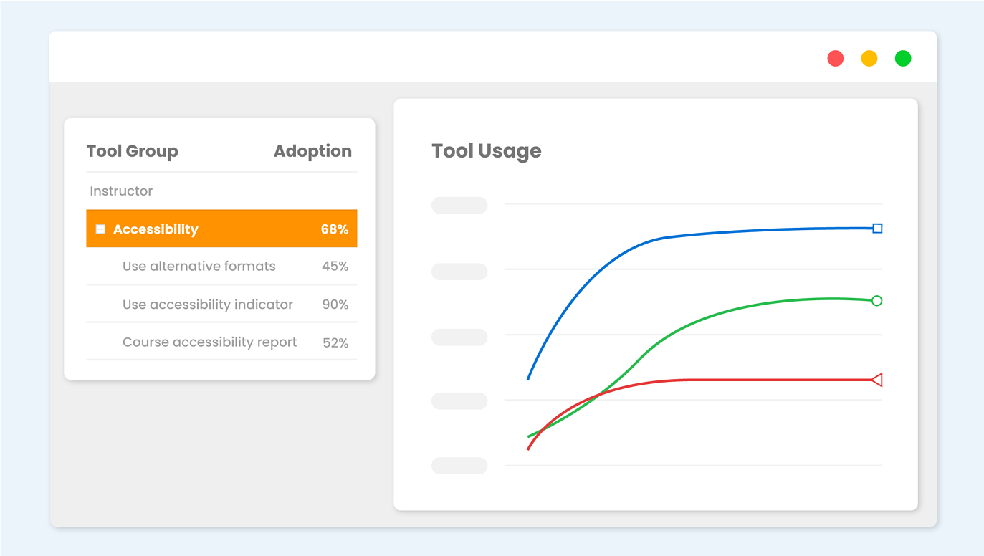This screenshot has width=984, height=556.
Task: Select the green circle series marker
Action: (x=877, y=301)
